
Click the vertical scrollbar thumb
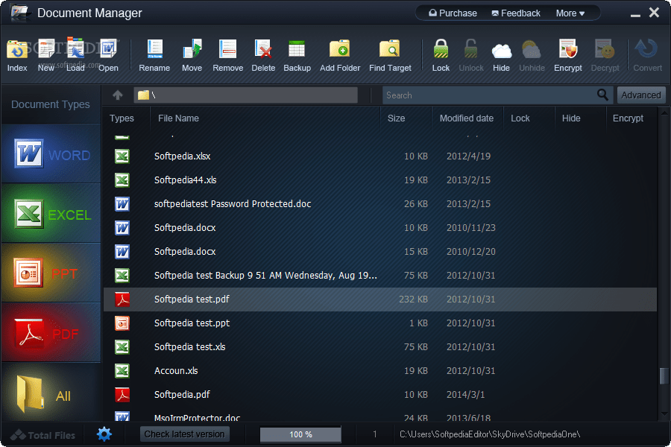point(664,376)
